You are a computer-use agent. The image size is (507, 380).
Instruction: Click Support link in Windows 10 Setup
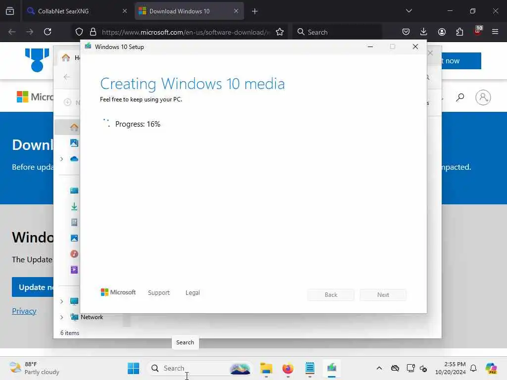pos(159,292)
